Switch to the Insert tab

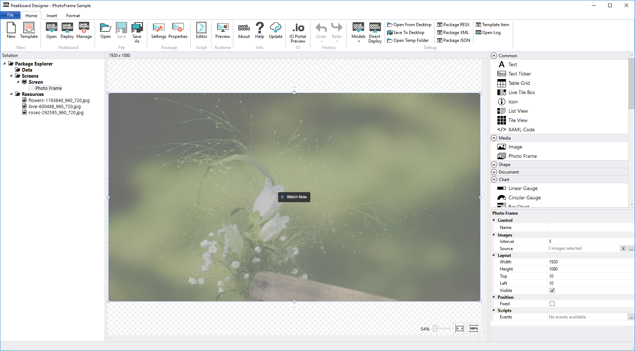pos(52,16)
